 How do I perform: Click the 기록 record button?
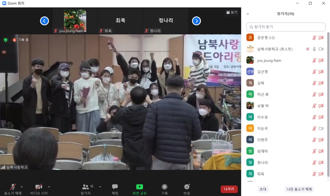(165, 189)
